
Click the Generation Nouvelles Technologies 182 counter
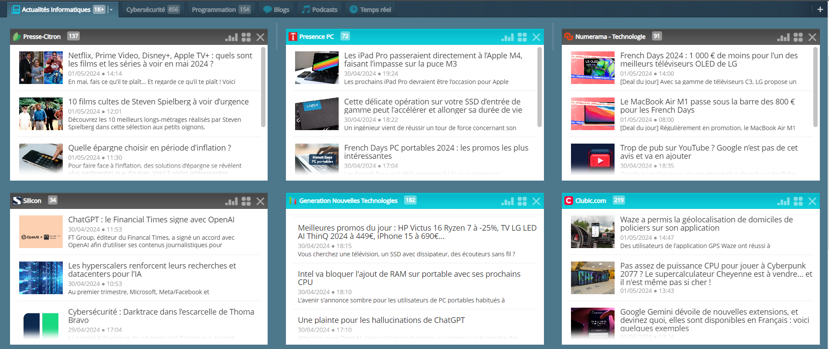point(410,200)
